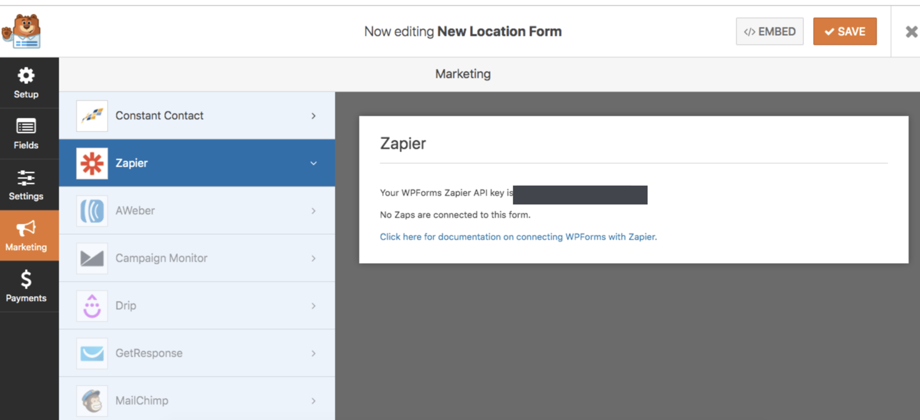Select the GetResponse provider label
Image resolution: width=920 pixels, height=420 pixels.
[149, 353]
